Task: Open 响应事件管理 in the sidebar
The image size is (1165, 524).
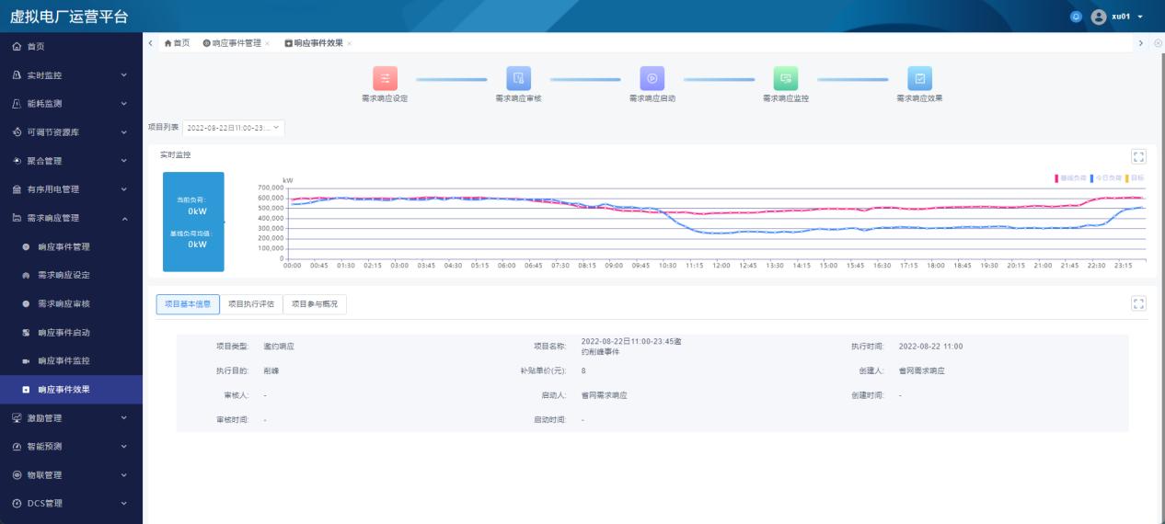Action: point(71,246)
